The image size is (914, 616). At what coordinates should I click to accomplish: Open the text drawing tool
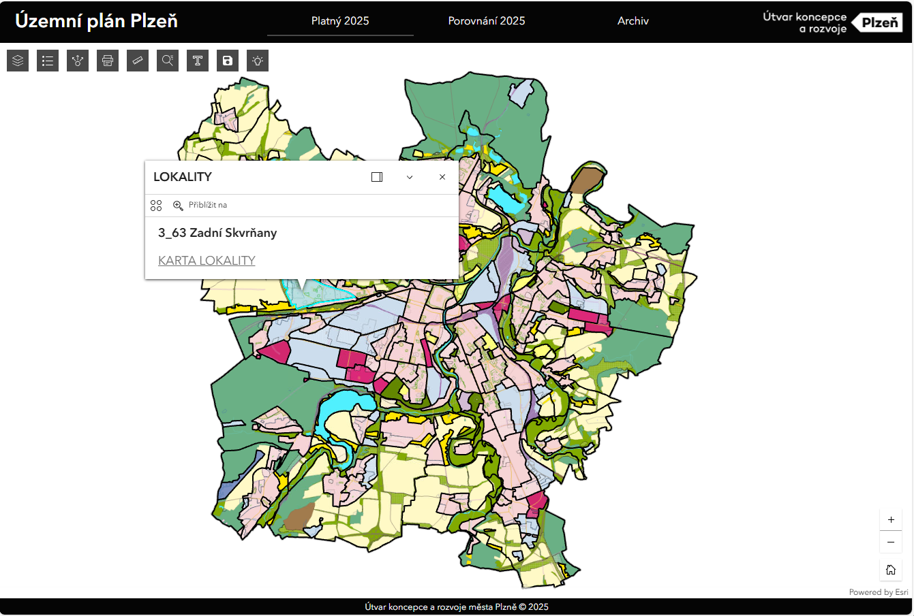[198, 61]
